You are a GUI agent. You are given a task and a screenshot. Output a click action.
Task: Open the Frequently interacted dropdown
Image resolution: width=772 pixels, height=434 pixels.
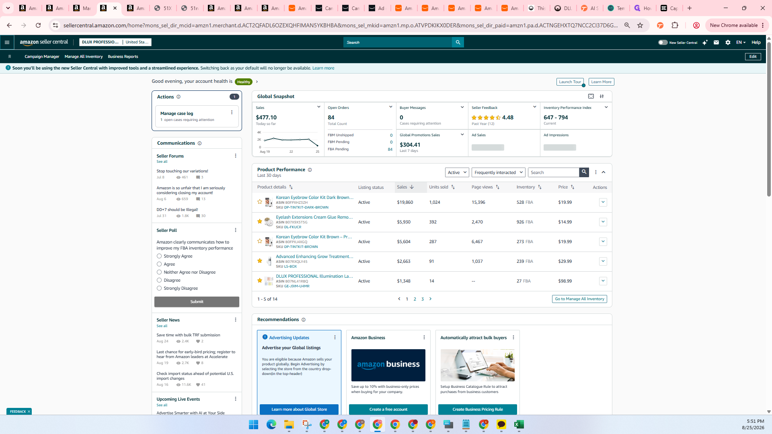(499, 172)
